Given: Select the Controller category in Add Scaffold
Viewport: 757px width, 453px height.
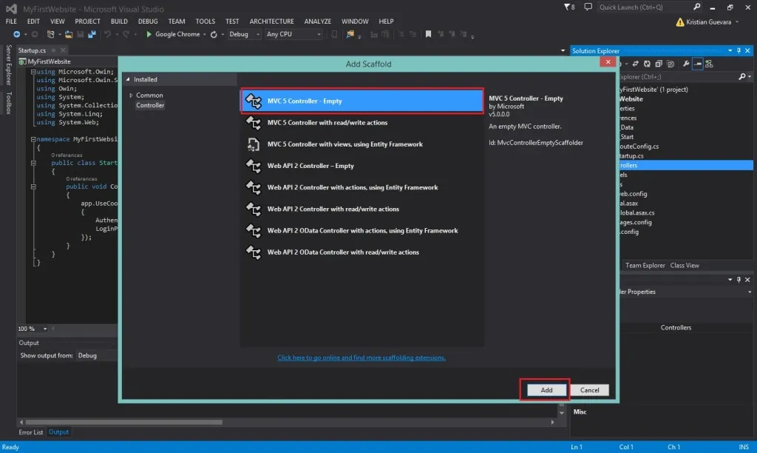Looking at the screenshot, I should (x=150, y=105).
